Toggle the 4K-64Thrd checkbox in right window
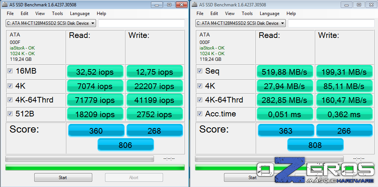The image size is (378, 187). pyautogui.click(x=200, y=100)
